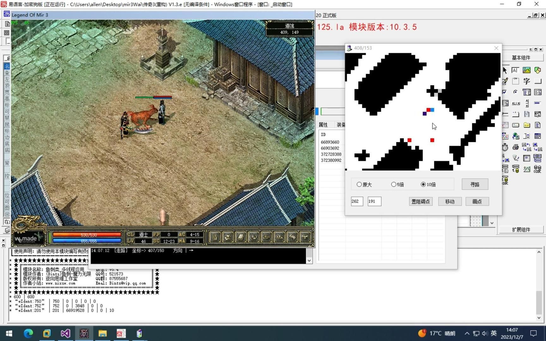Pick the check box component icon
Viewport: 546px width, 341px height.
tap(505, 92)
